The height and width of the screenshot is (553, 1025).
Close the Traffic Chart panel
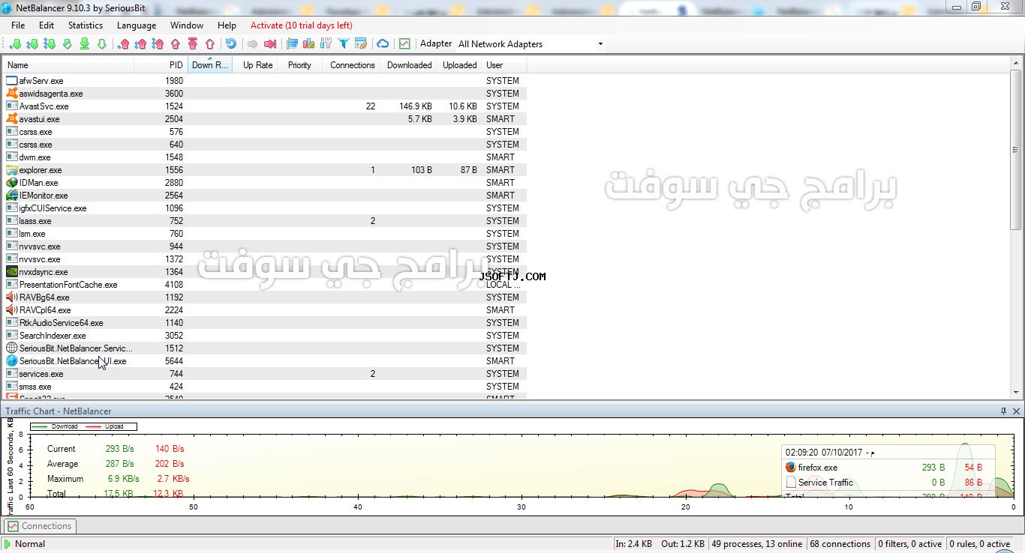point(1017,411)
